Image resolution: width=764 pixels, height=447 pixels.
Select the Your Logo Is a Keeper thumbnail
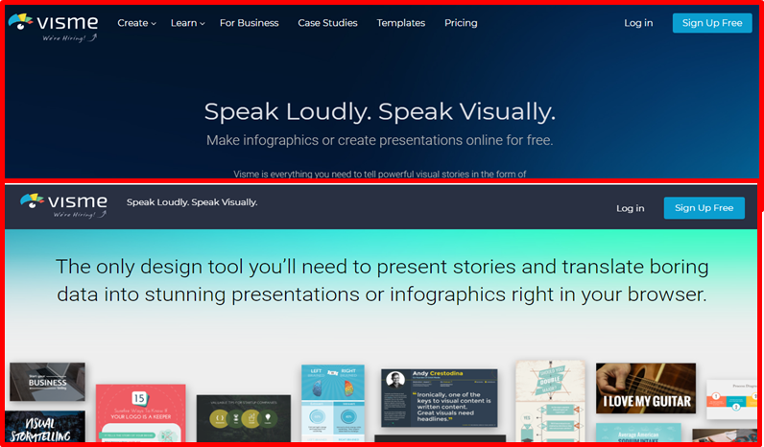[140, 413]
